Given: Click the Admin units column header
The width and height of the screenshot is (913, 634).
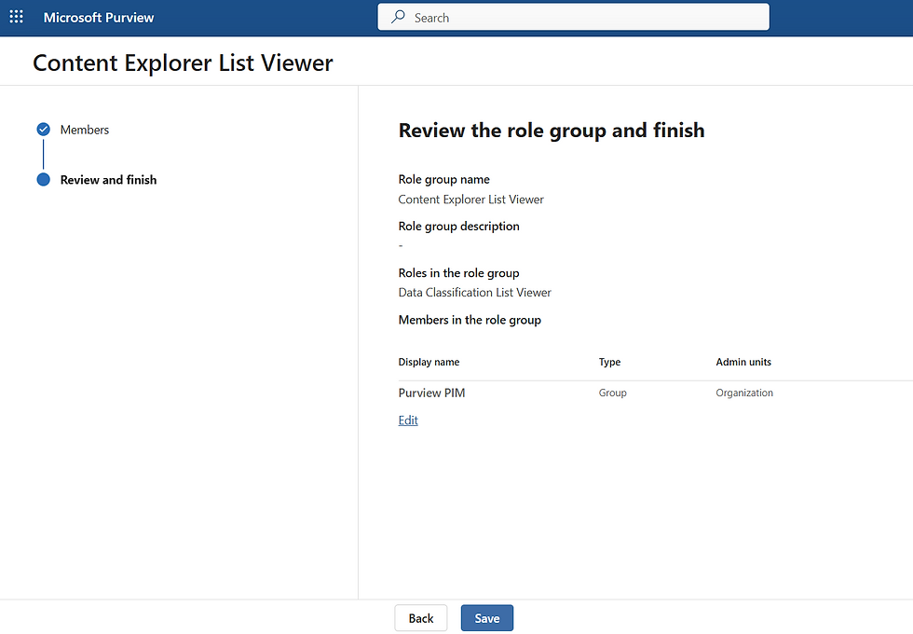Looking at the screenshot, I should tap(743, 362).
